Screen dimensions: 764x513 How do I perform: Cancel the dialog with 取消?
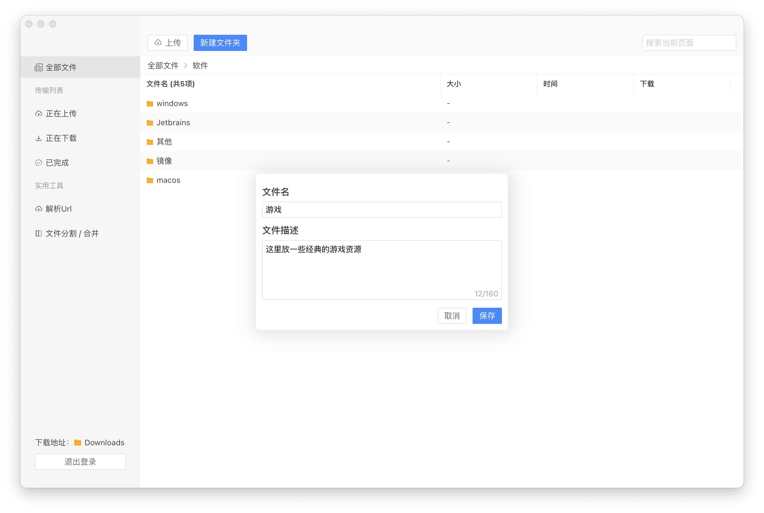452,316
